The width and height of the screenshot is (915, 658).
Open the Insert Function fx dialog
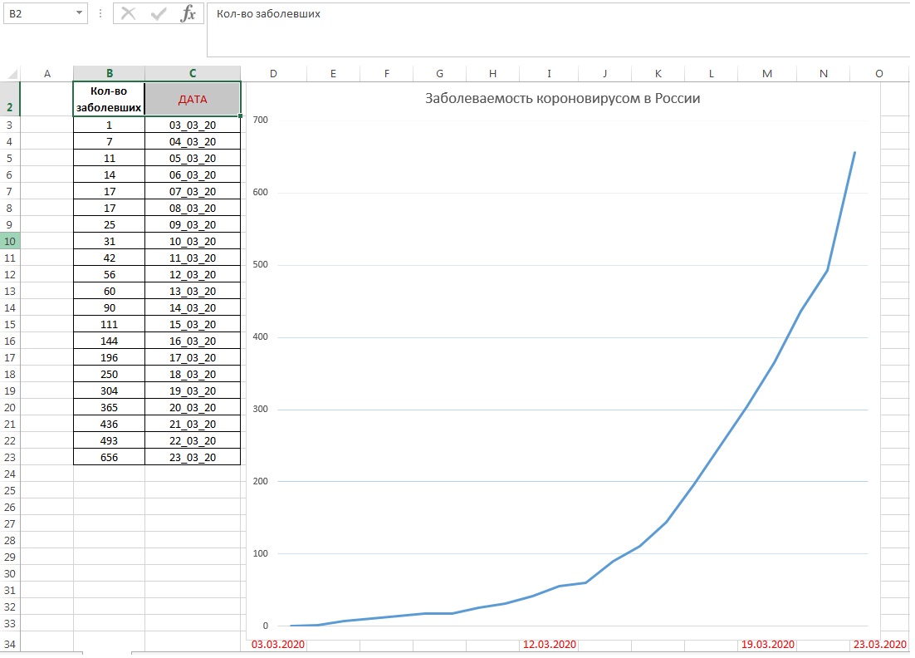click(188, 13)
